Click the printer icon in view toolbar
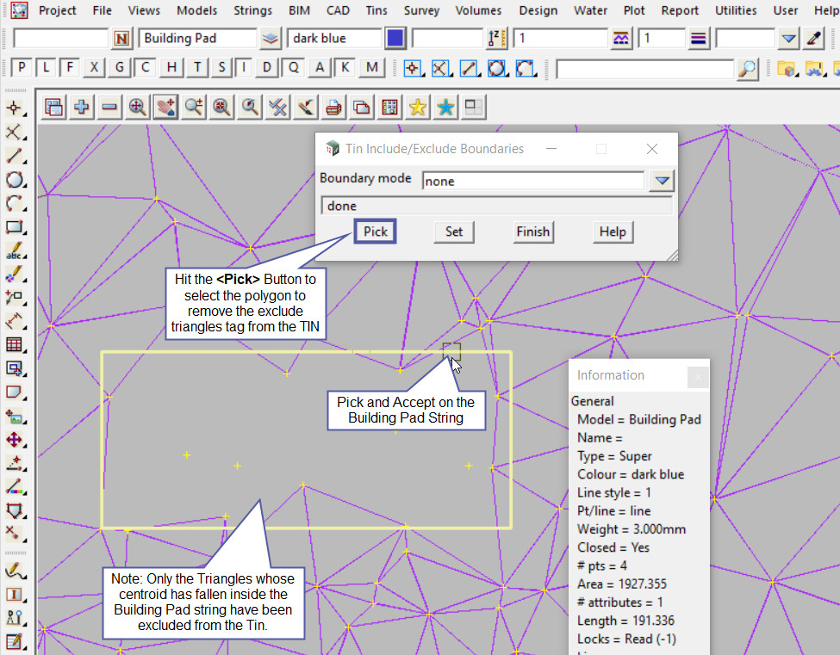 pos(333,107)
